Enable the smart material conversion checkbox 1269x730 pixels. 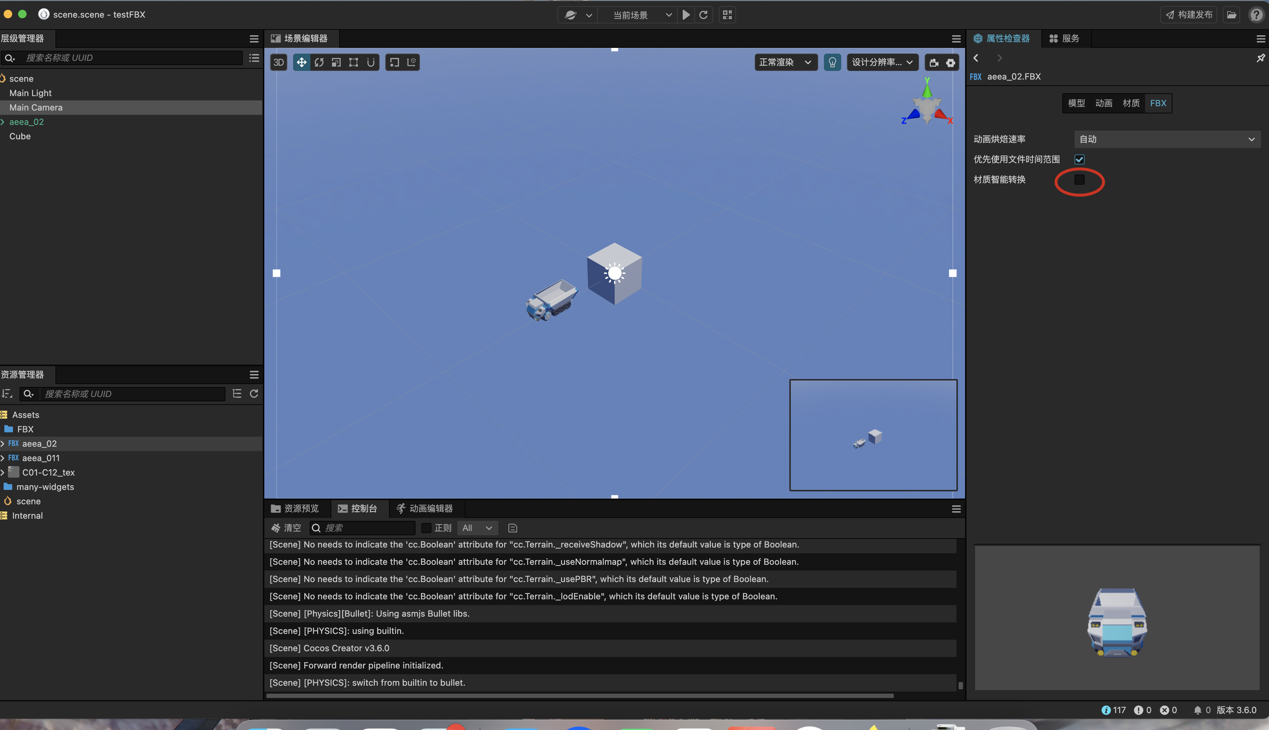(x=1079, y=180)
